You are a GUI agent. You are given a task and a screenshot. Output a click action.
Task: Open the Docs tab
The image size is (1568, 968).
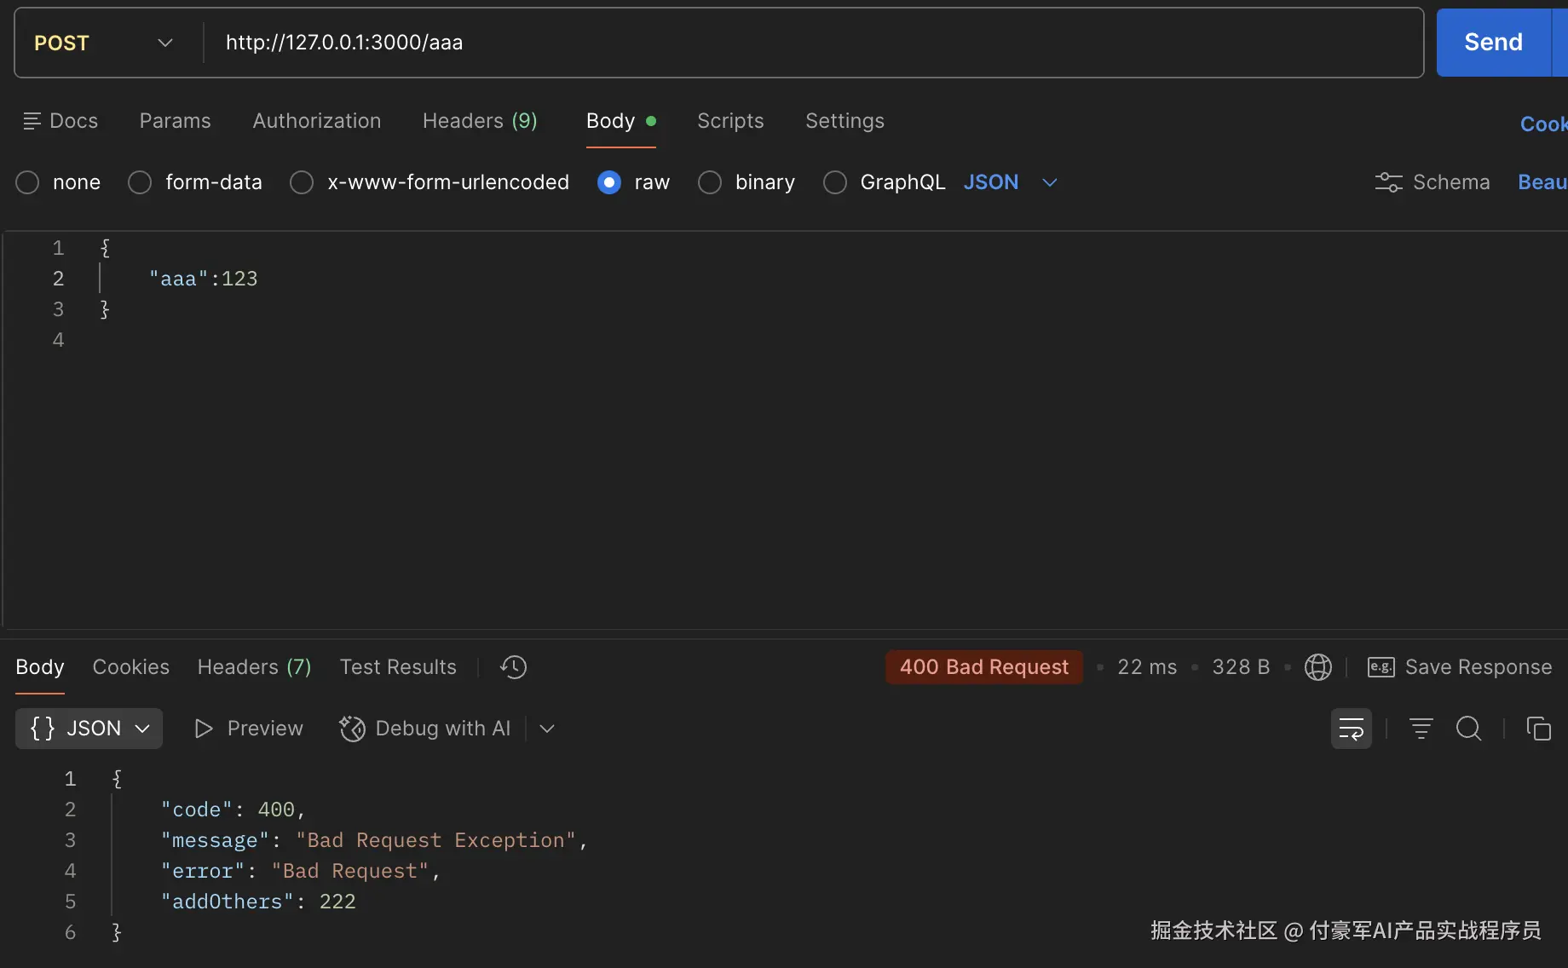[x=61, y=121]
